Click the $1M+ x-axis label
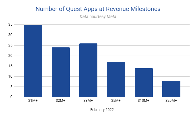 click(33, 101)
